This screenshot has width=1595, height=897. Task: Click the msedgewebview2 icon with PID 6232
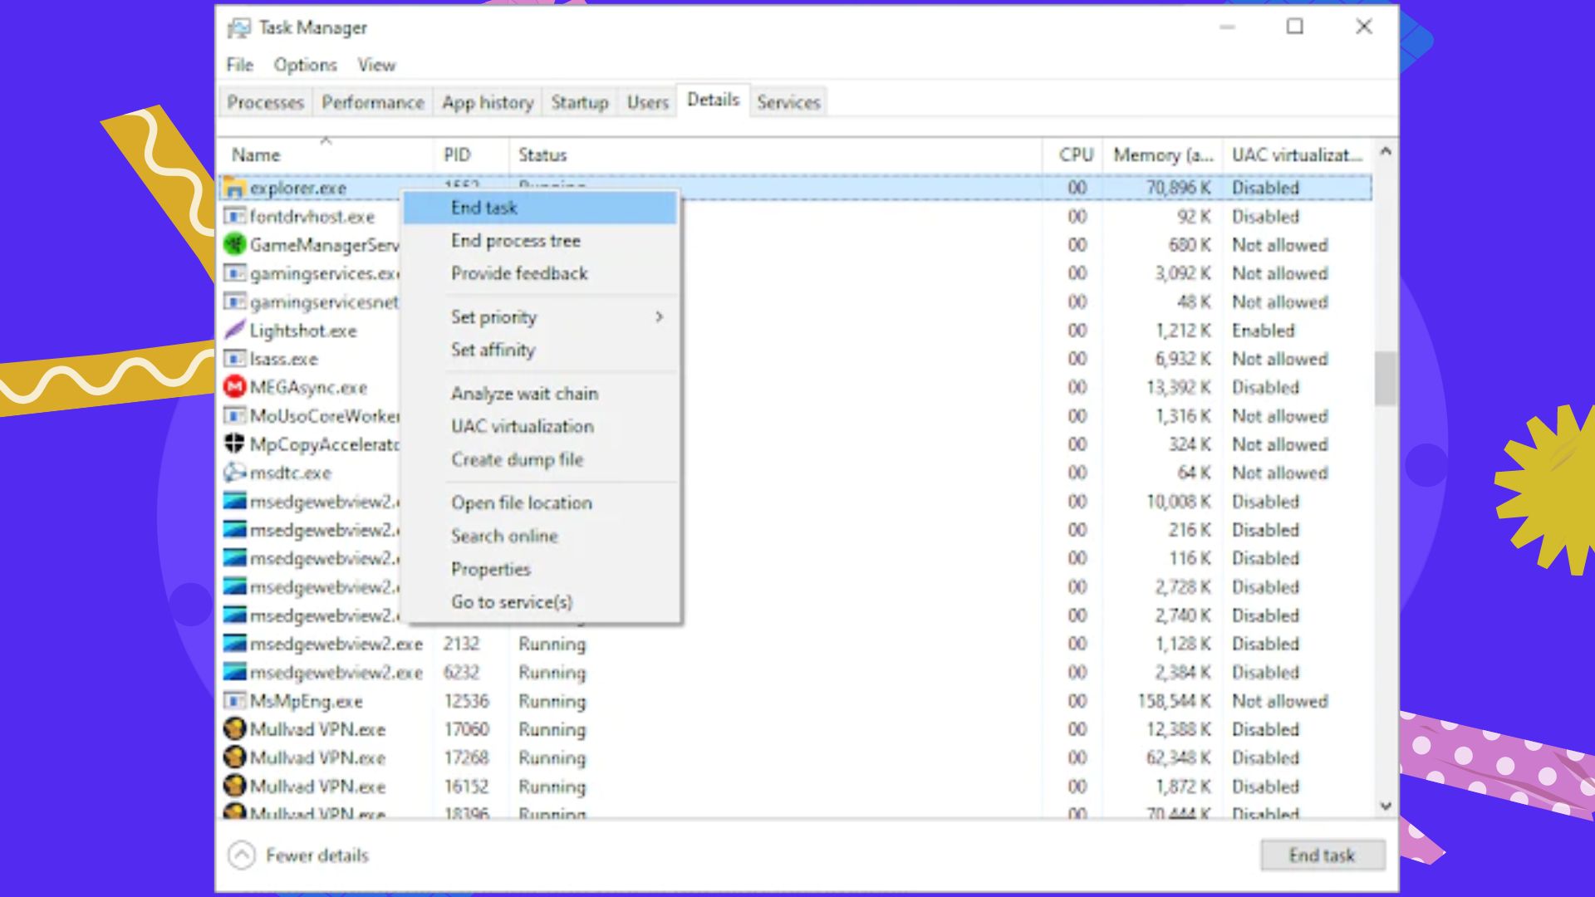point(235,672)
